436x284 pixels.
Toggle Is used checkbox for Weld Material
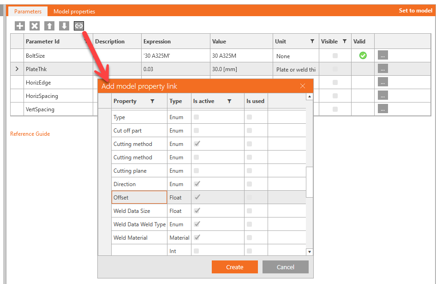pos(249,237)
